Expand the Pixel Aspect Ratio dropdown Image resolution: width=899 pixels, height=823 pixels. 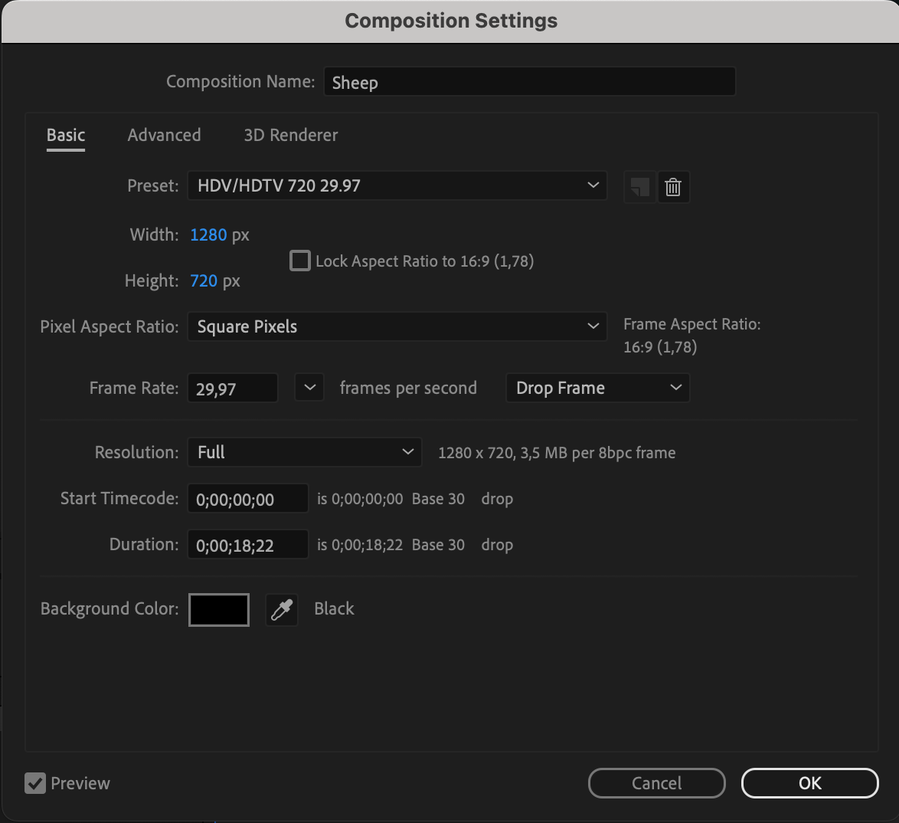pos(397,326)
